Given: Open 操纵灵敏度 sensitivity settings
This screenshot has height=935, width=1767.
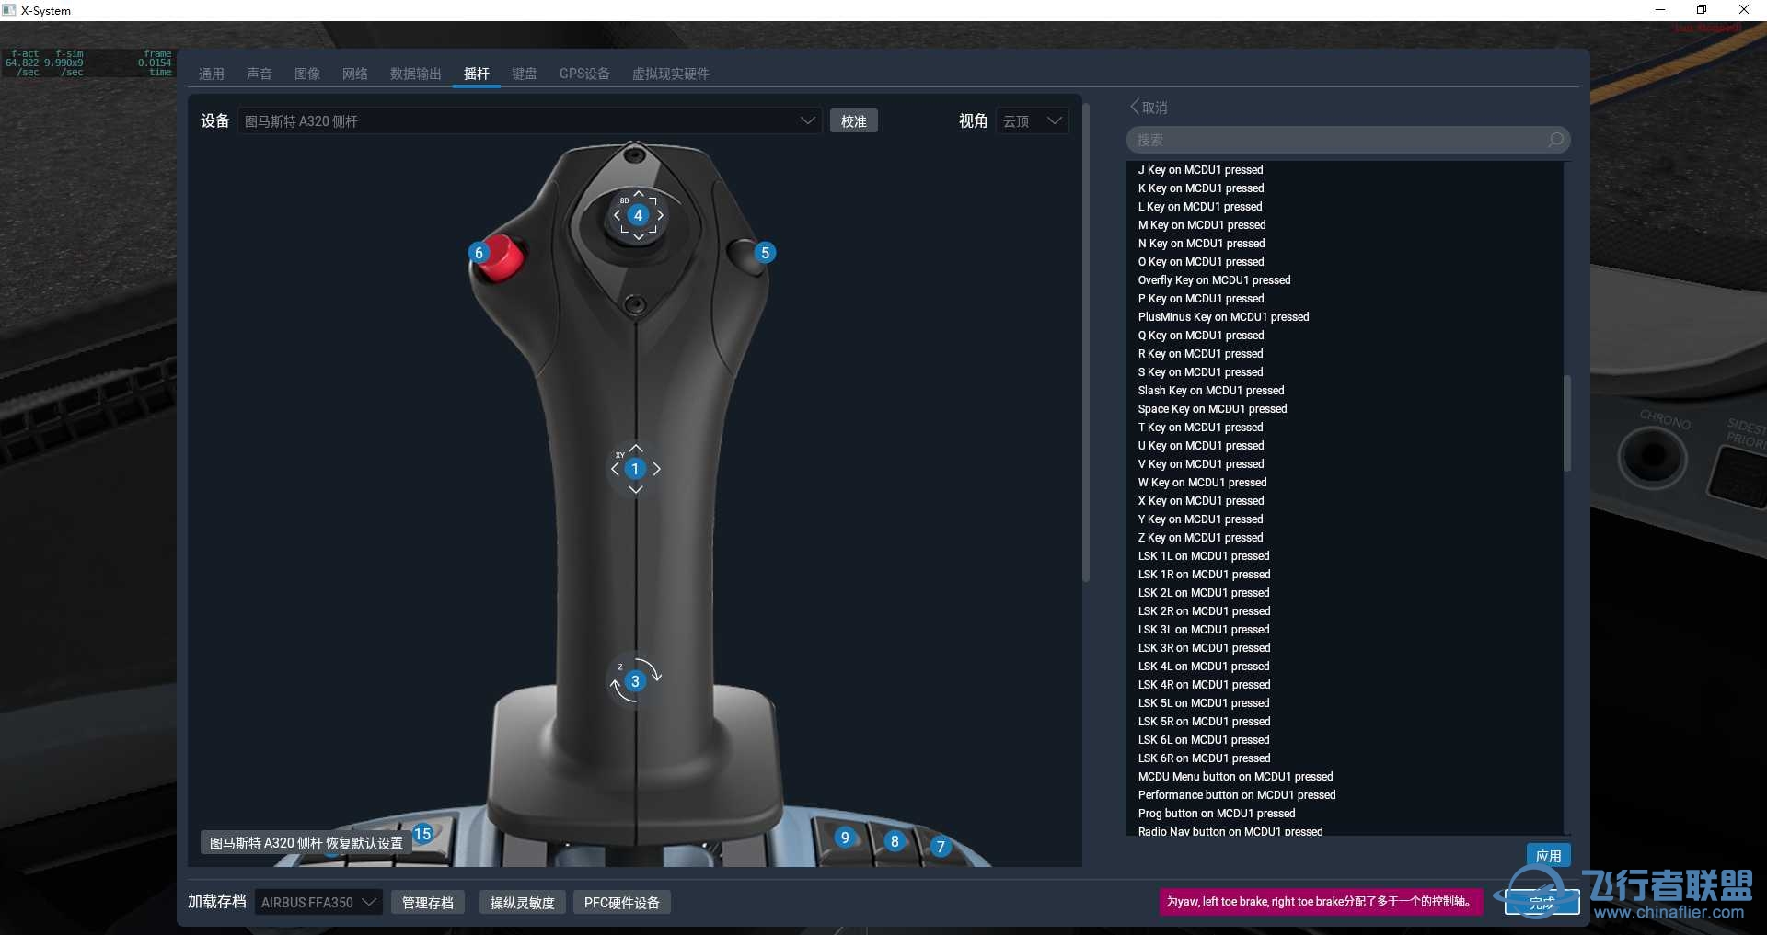Looking at the screenshot, I should tap(522, 903).
